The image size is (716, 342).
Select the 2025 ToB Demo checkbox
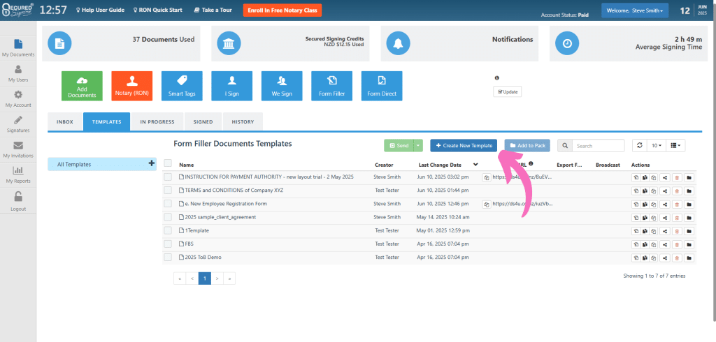click(168, 257)
